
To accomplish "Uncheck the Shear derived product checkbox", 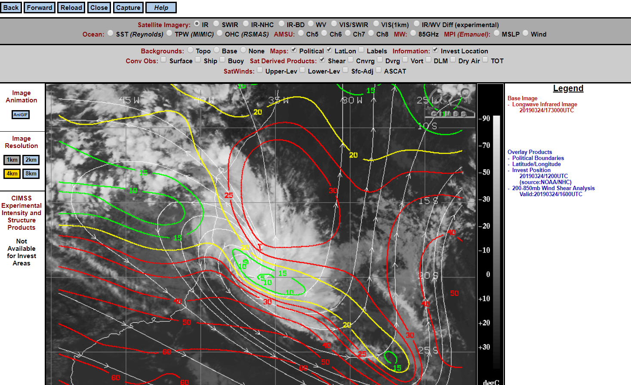I will (322, 60).
